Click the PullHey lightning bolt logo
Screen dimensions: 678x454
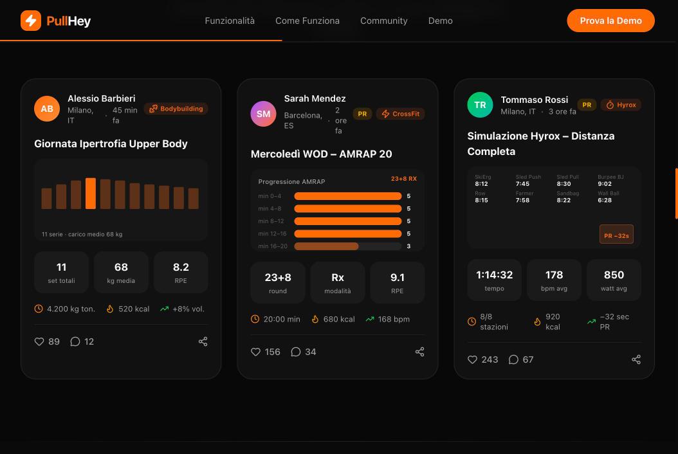coord(31,21)
